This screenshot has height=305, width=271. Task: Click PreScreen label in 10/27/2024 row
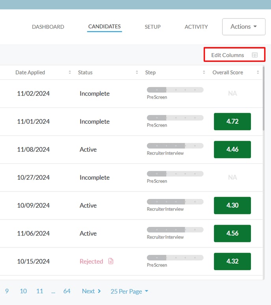[x=157, y=181]
